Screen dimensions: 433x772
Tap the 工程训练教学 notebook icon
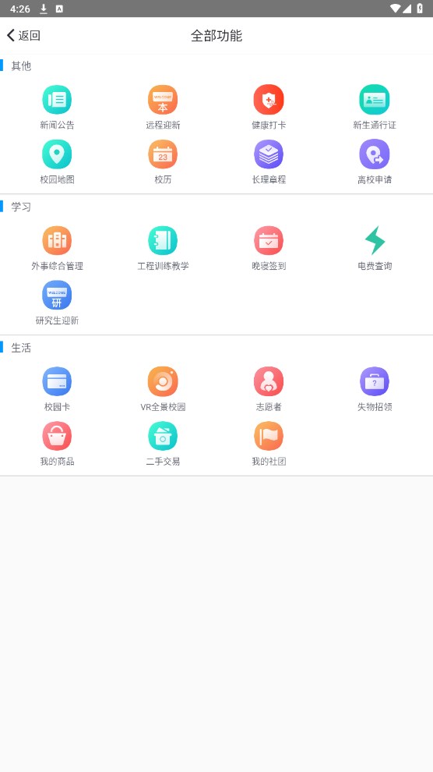pyautogui.click(x=163, y=241)
